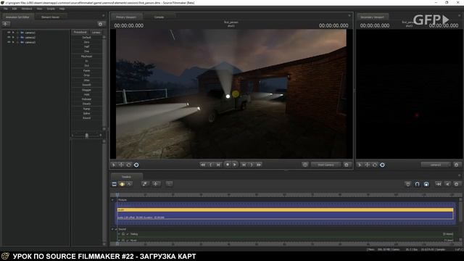Choose move tool in primary viewport

point(121,165)
